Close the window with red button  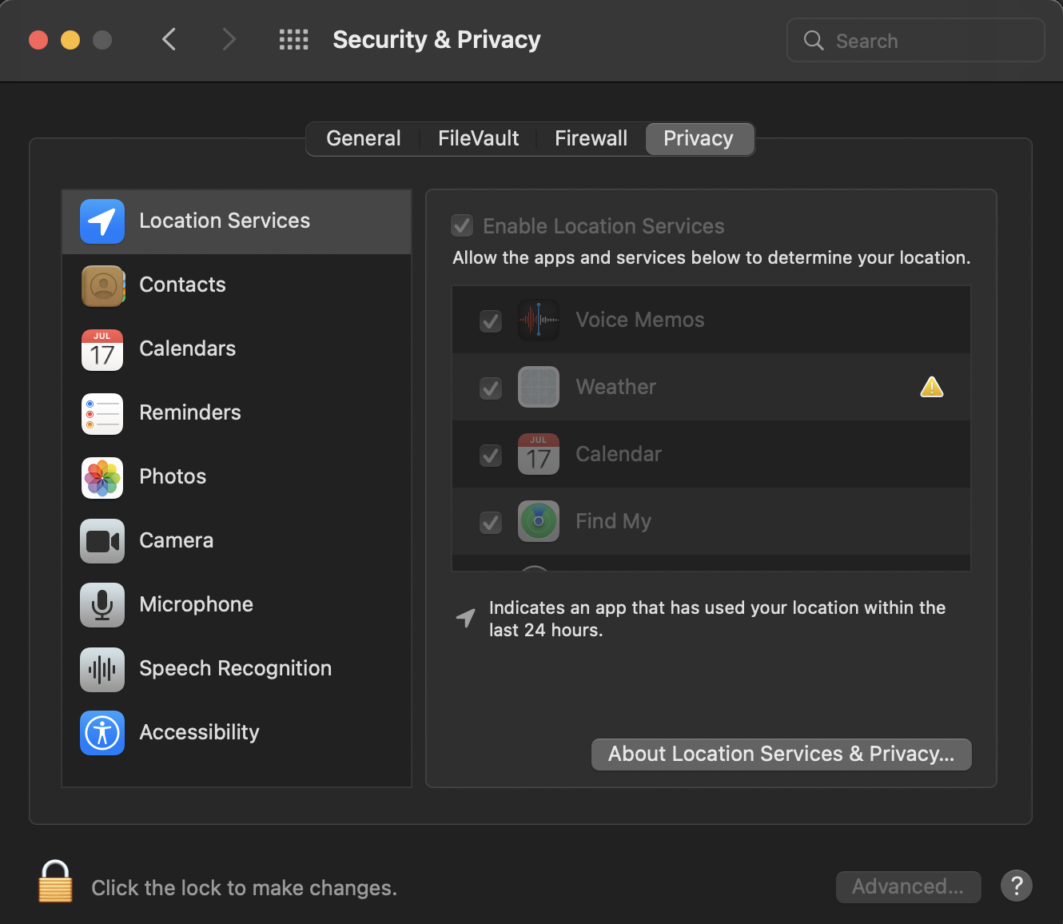pyautogui.click(x=38, y=40)
